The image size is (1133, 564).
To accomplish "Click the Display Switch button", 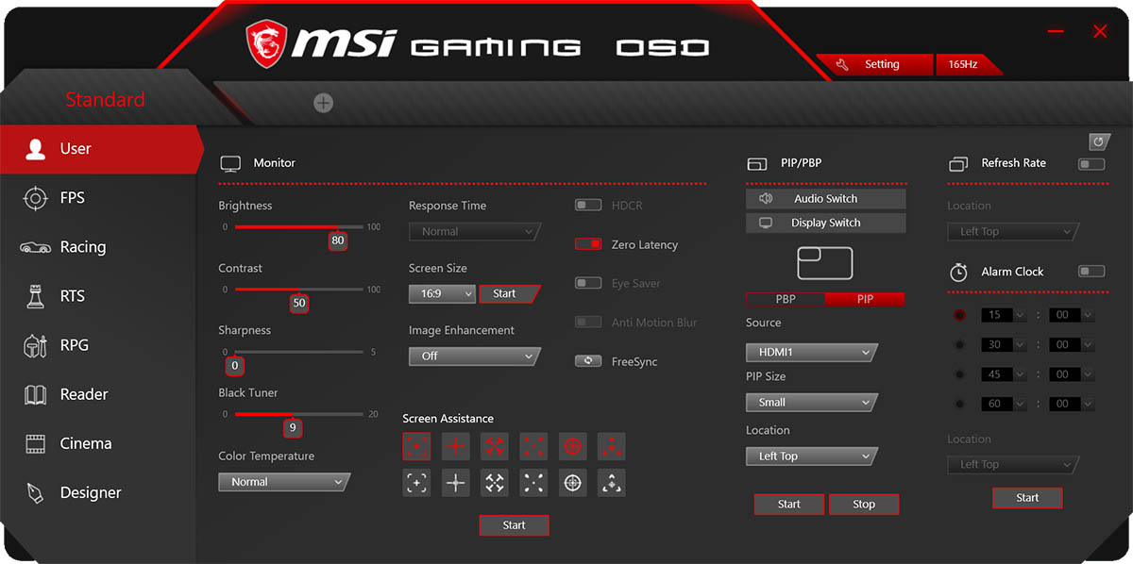I will pyautogui.click(x=825, y=224).
